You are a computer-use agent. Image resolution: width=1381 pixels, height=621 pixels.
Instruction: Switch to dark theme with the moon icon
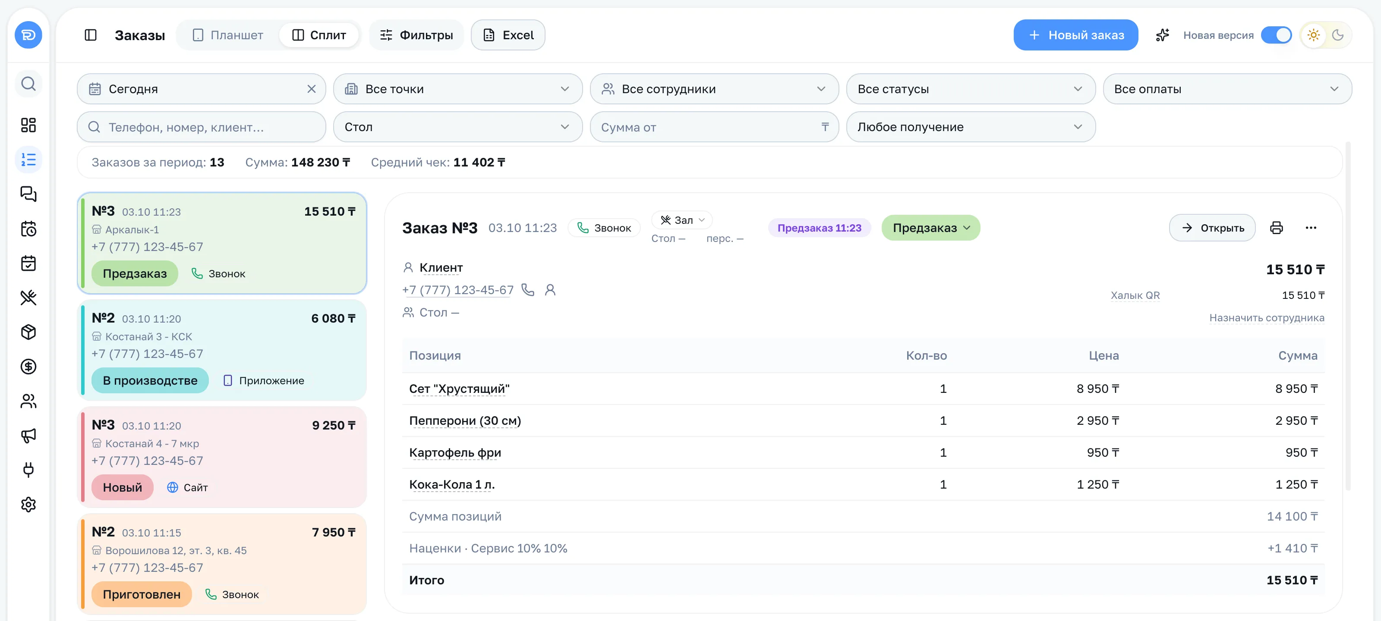1338,35
